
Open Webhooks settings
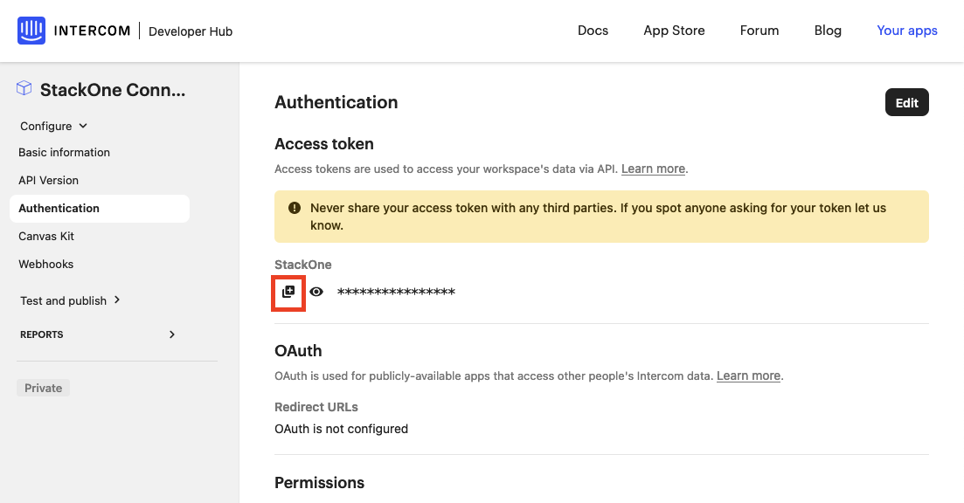point(46,264)
